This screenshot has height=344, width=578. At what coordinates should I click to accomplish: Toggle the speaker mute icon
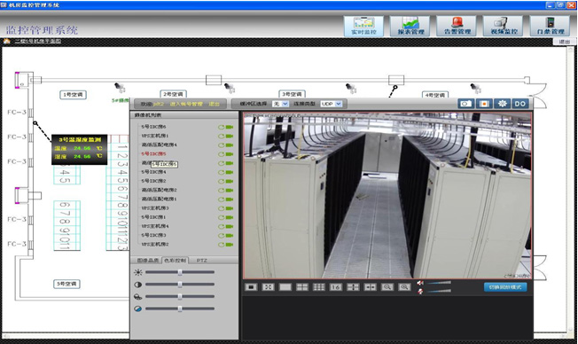[x=420, y=283]
